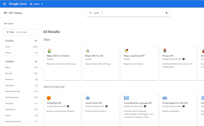Click the partially visible translation API icon
The image size is (204, 126).
click(x=202, y=98)
